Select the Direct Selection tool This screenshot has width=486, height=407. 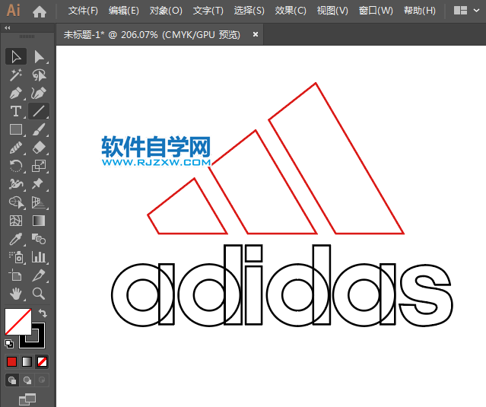tap(39, 57)
